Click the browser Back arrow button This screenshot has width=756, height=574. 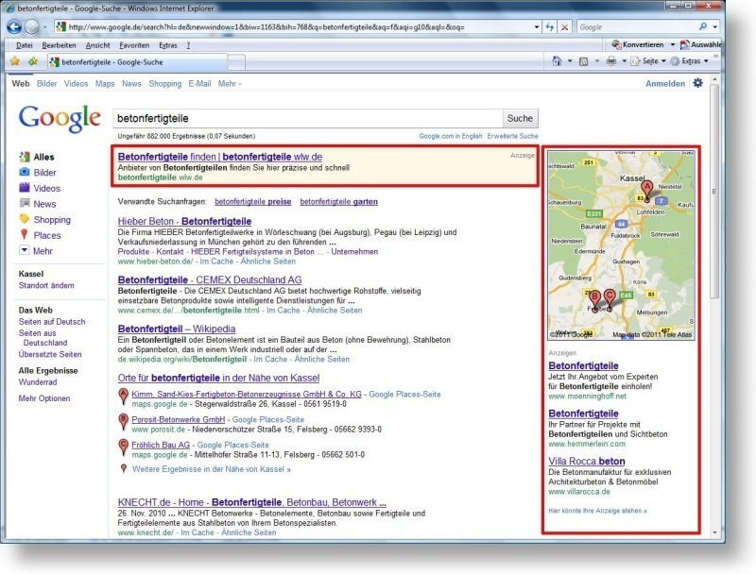[14, 27]
